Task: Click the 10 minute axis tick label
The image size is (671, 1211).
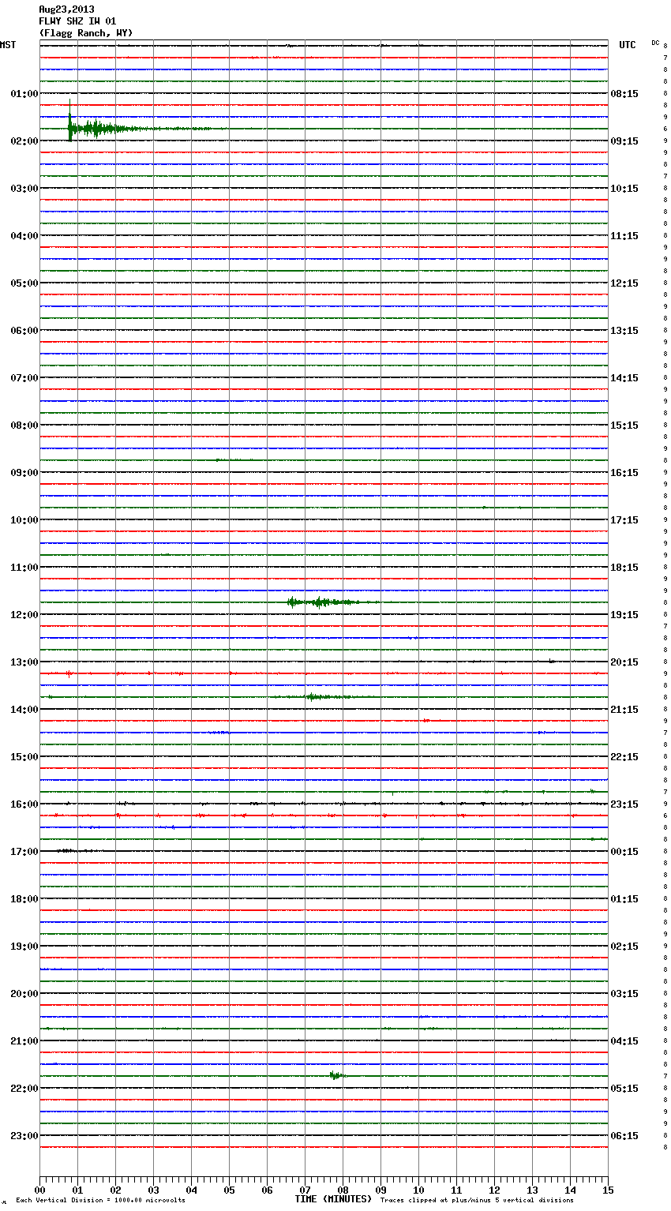Action: pos(418,1190)
